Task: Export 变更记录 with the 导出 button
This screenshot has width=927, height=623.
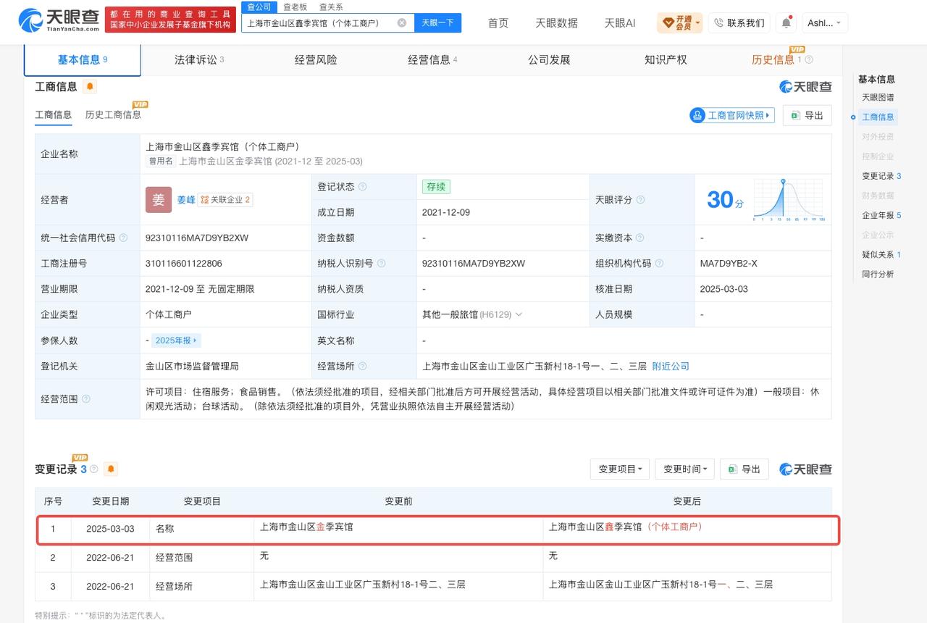Action: click(x=744, y=469)
